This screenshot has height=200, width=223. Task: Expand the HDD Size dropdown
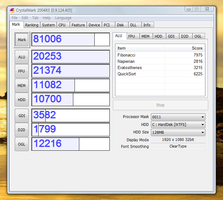pyautogui.click(x=178, y=132)
